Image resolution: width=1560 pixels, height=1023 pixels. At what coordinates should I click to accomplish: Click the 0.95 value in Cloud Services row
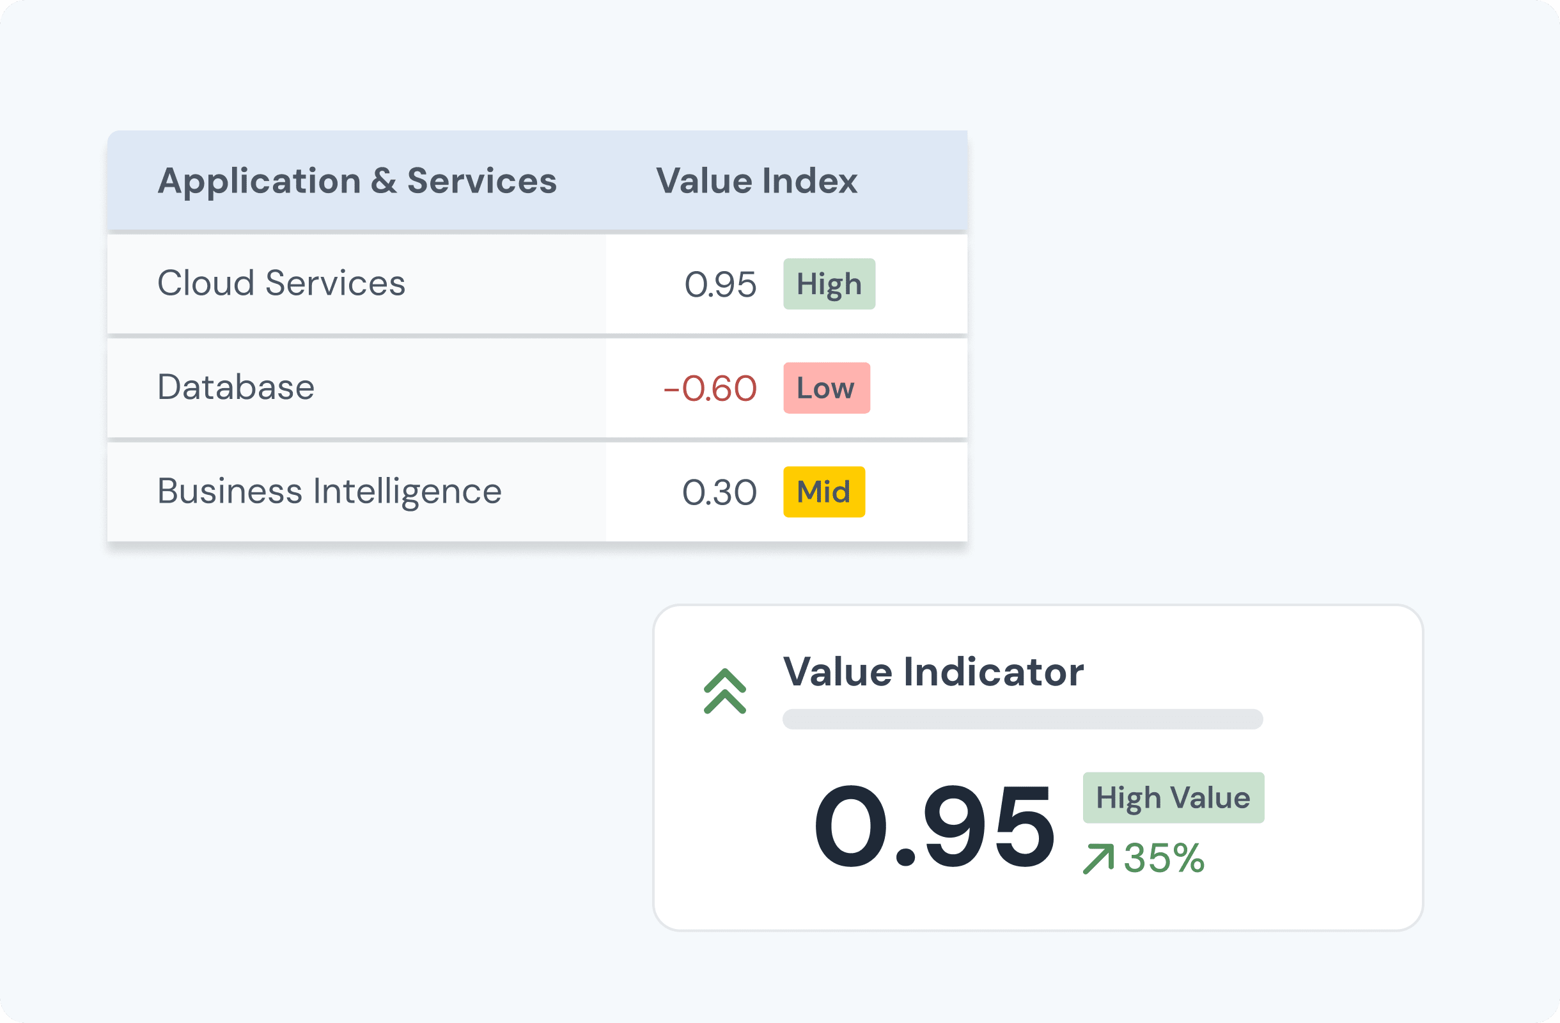coord(720,285)
